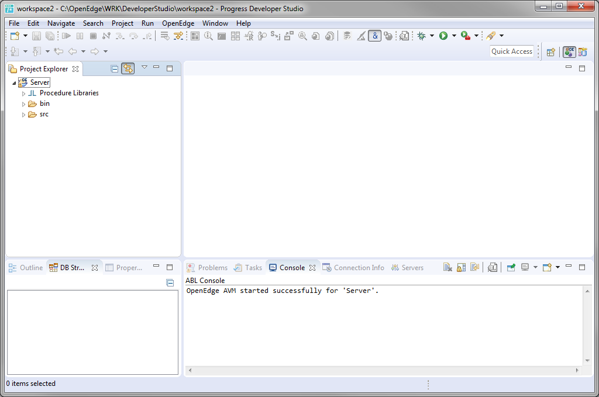This screenshot has width=599, height=397.
Task: Click the Run External Tools icon
Action: 465,36
